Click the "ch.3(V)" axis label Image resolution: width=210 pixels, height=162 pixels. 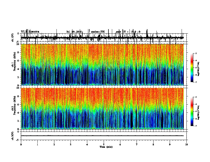pyautogui.click(x=12, y=136)
